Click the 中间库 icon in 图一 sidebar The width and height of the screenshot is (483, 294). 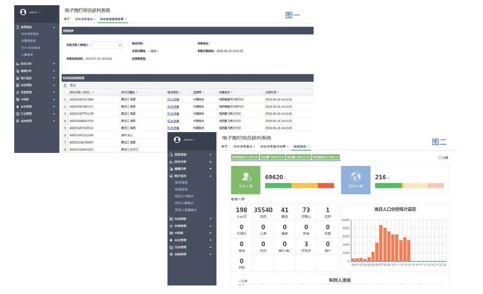pos(18,99)
